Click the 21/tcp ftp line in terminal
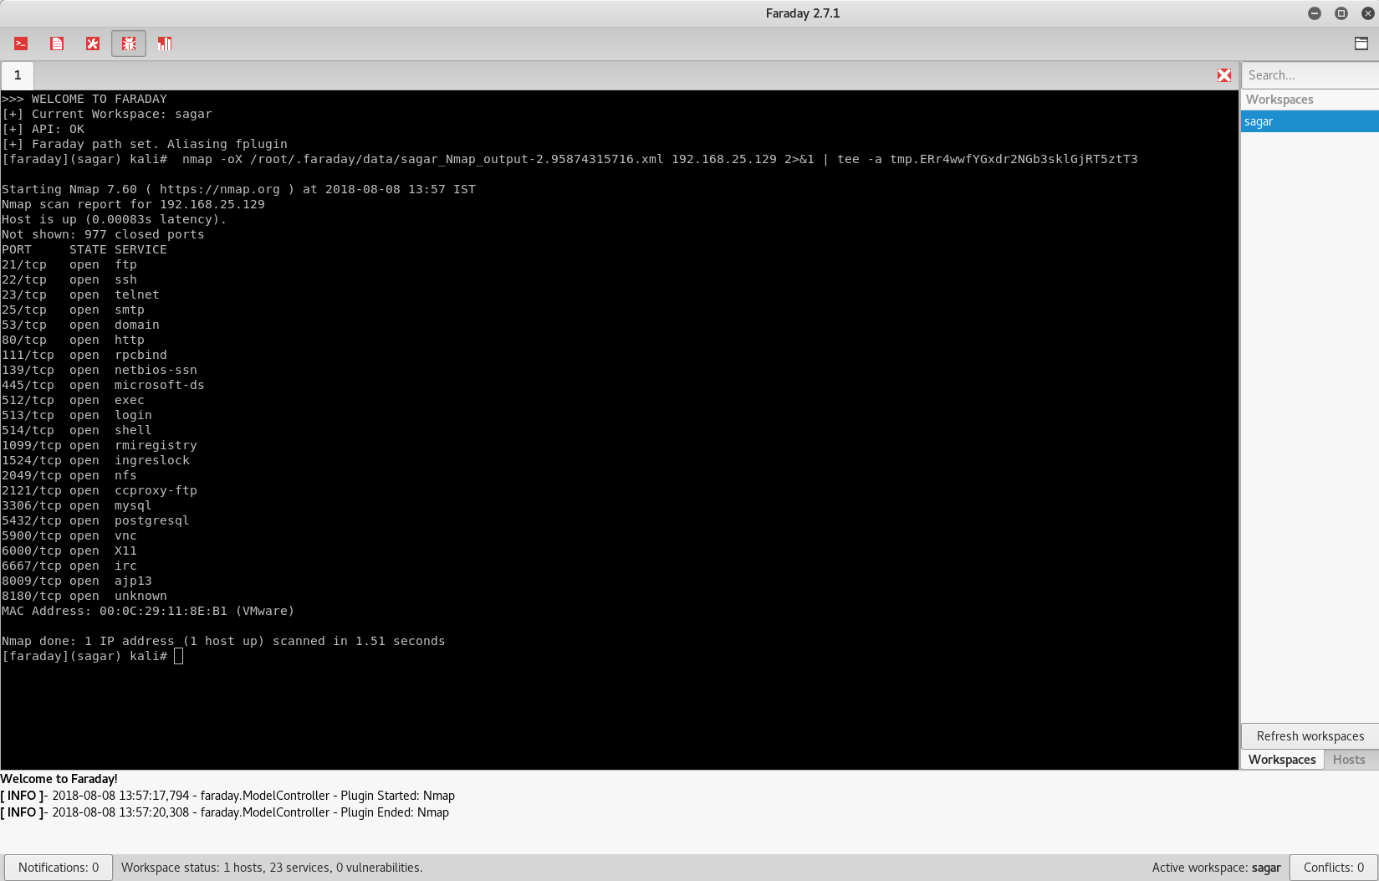 (69, 264)
